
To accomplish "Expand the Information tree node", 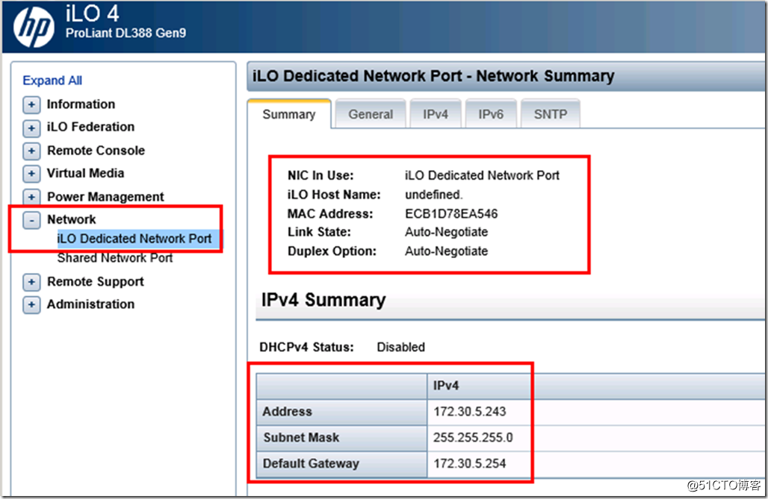I will [x=31, y=105].
